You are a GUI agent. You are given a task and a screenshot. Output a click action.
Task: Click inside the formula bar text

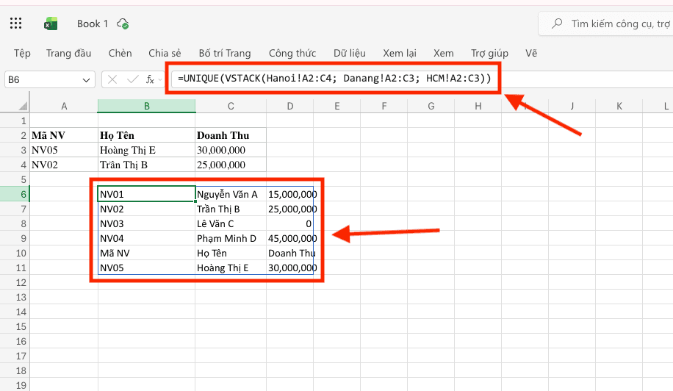[x=334, y=79]
